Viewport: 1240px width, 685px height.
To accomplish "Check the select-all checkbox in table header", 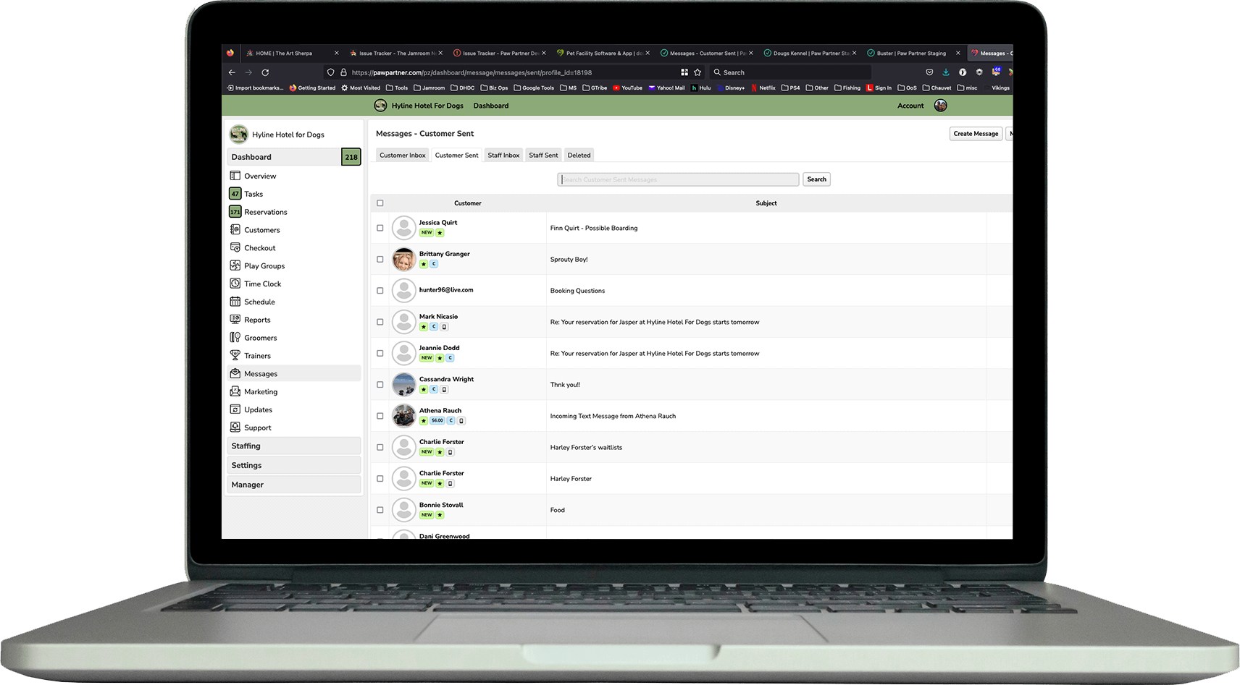I will click(x=380, y=203).
